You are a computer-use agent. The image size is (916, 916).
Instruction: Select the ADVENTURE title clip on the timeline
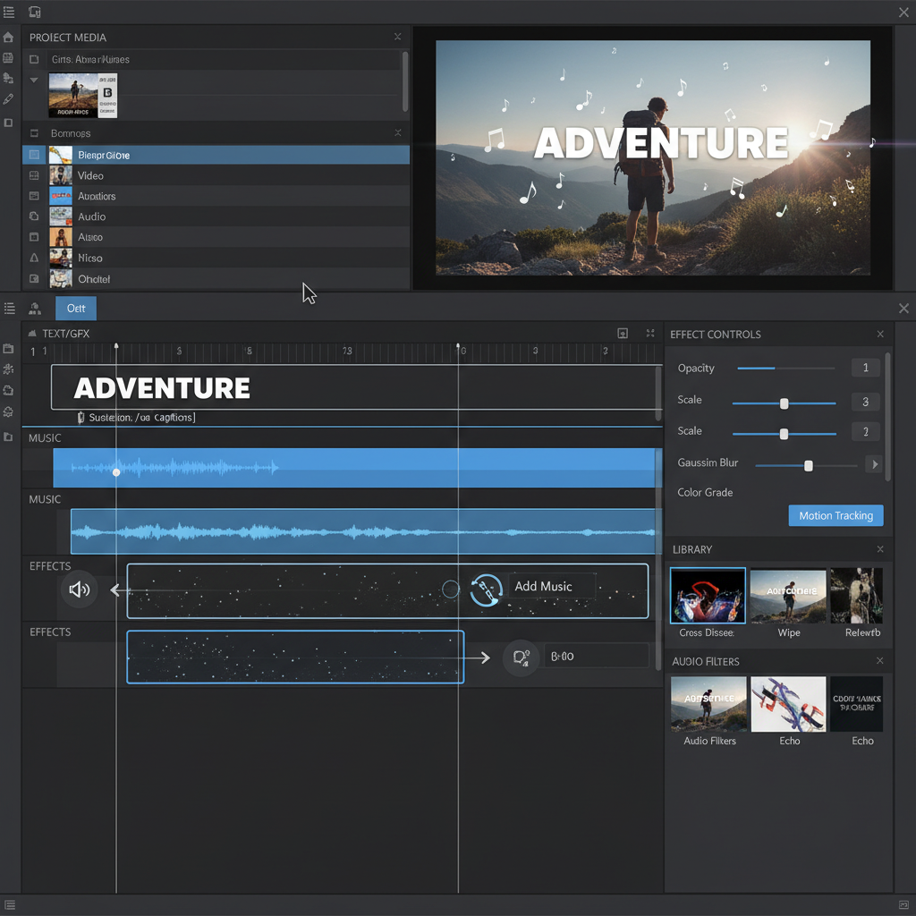[x=355, y=386]
